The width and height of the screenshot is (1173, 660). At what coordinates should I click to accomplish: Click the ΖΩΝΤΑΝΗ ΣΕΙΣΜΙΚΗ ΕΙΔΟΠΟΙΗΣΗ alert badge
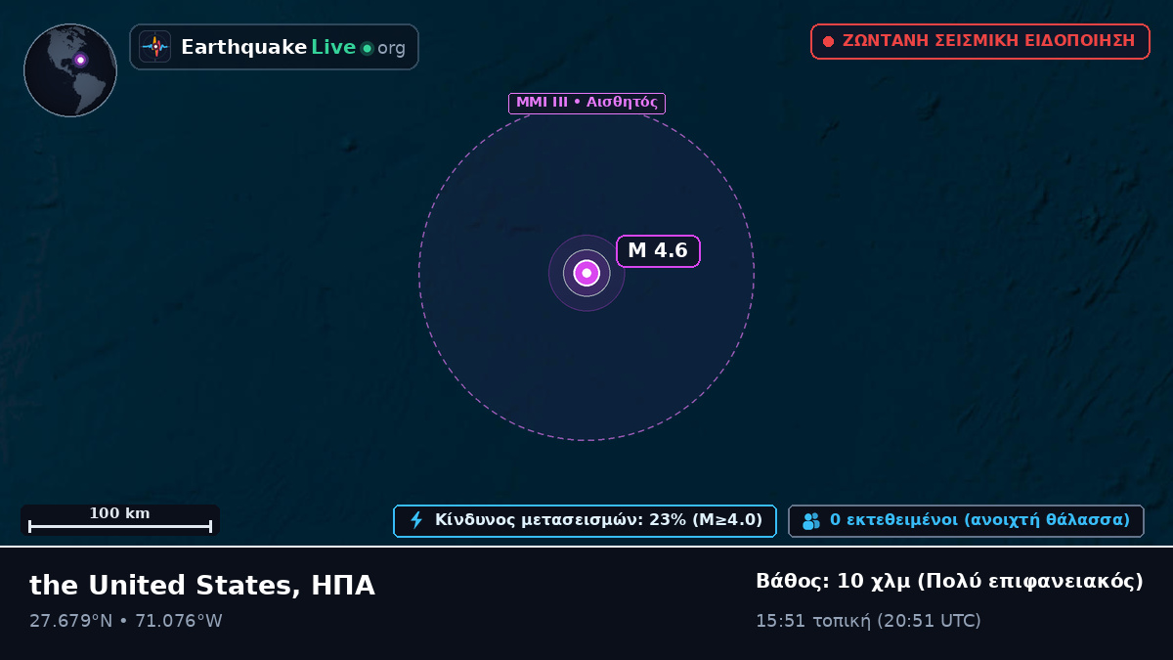click(980, 41)
